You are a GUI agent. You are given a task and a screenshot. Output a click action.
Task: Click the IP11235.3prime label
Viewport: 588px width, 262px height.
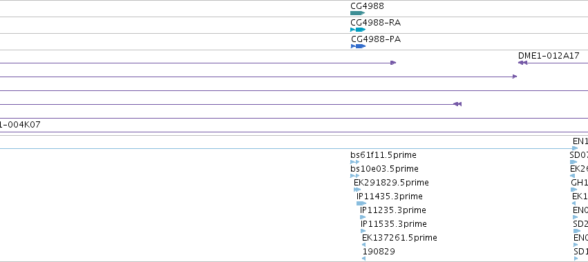[393, 210]
